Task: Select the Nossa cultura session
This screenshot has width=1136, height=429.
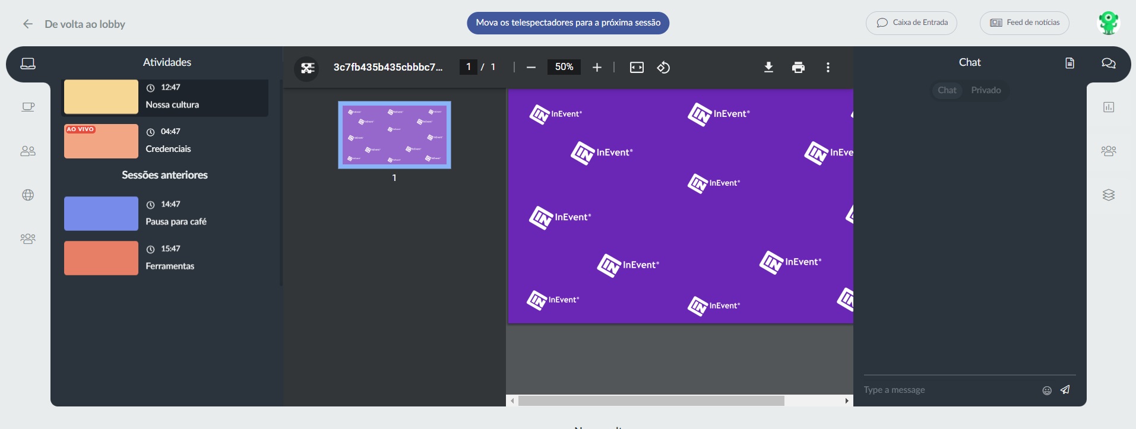Action: pos(165,97)
